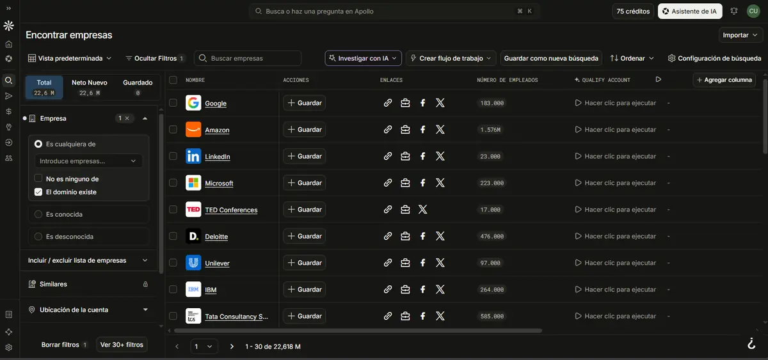768x360 pixels.
Task: Click the horizontal table scrollbar
Action: [x=358, y=331]
